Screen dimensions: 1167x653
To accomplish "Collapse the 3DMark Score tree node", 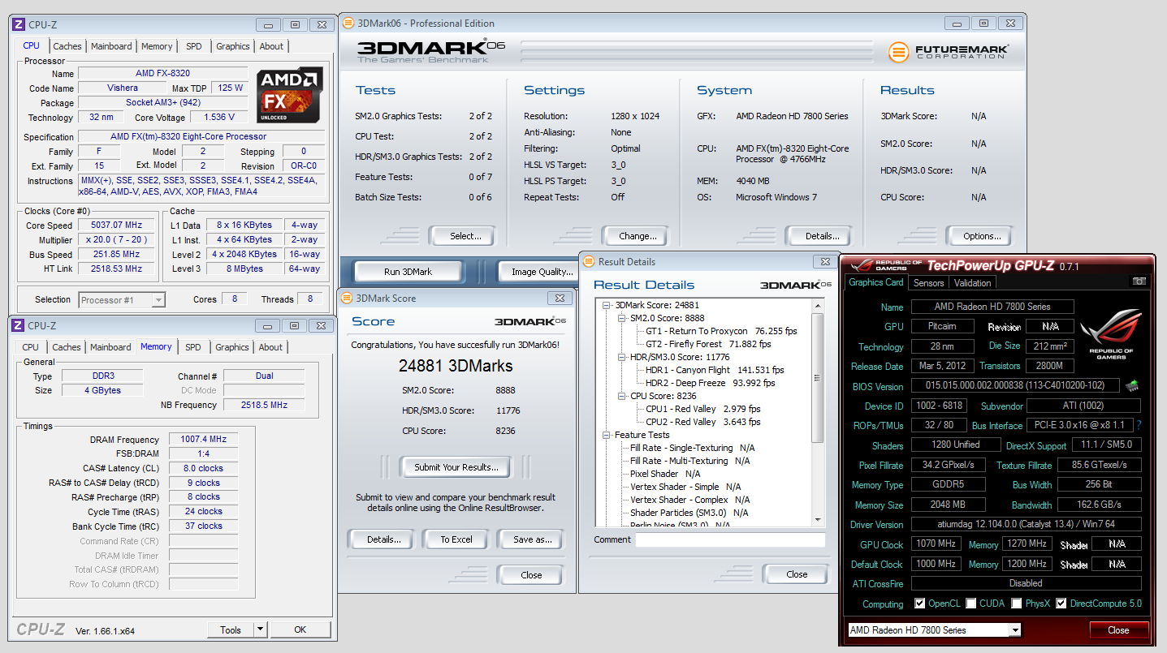I will coord(607,305).
